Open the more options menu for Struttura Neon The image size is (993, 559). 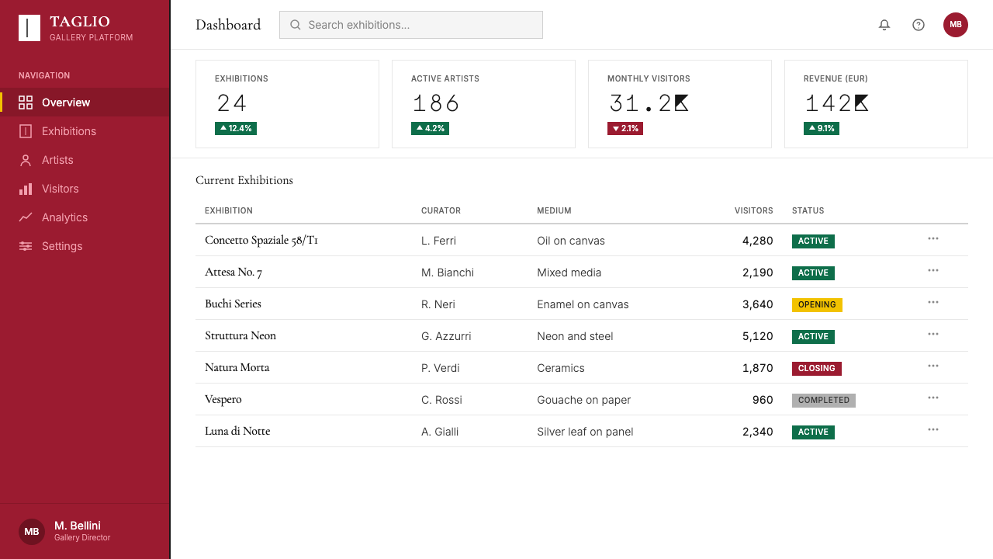933,335
